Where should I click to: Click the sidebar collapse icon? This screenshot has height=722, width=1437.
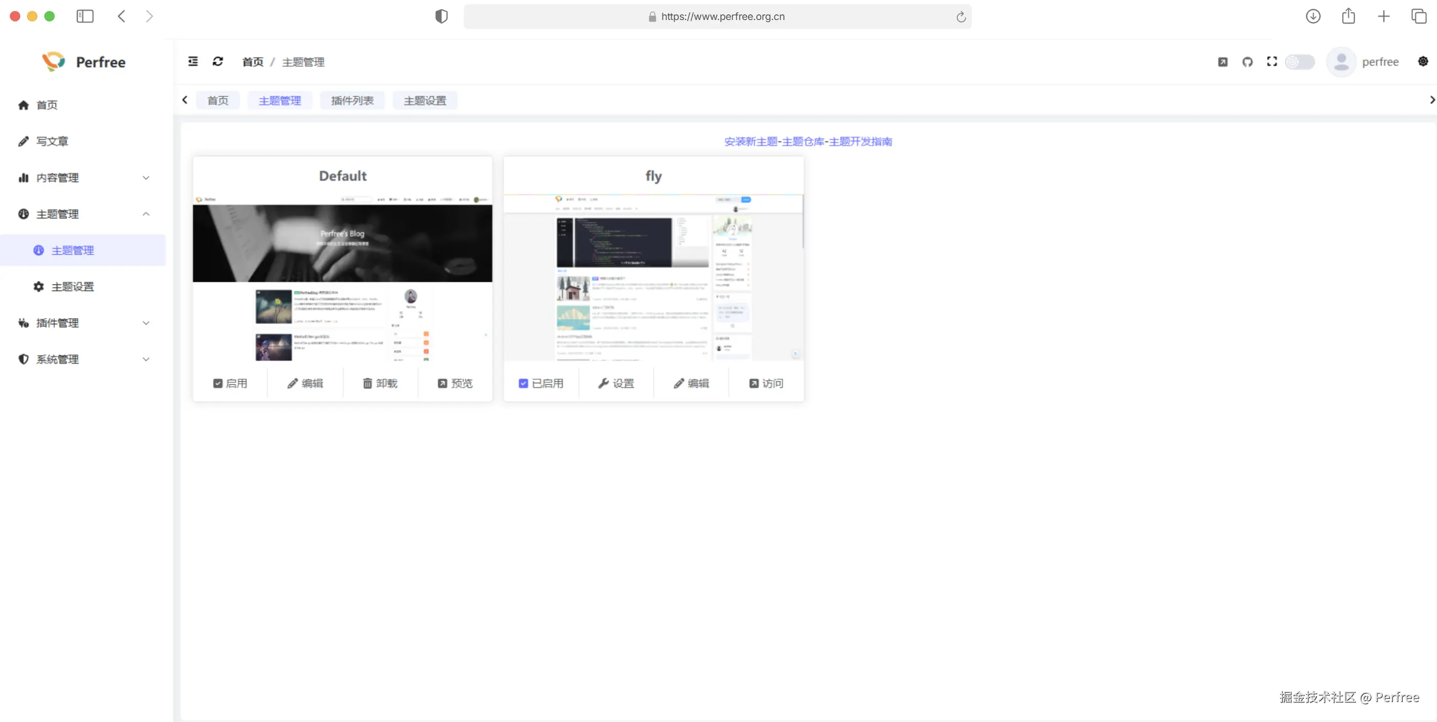[193, 61]
